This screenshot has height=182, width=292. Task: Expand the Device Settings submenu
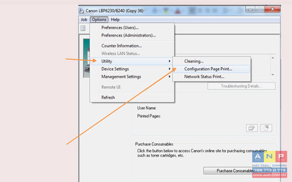132,69
